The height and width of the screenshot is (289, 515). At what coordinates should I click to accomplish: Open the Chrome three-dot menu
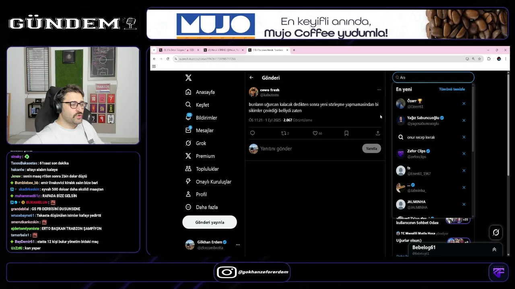click(x=507, y=59)
